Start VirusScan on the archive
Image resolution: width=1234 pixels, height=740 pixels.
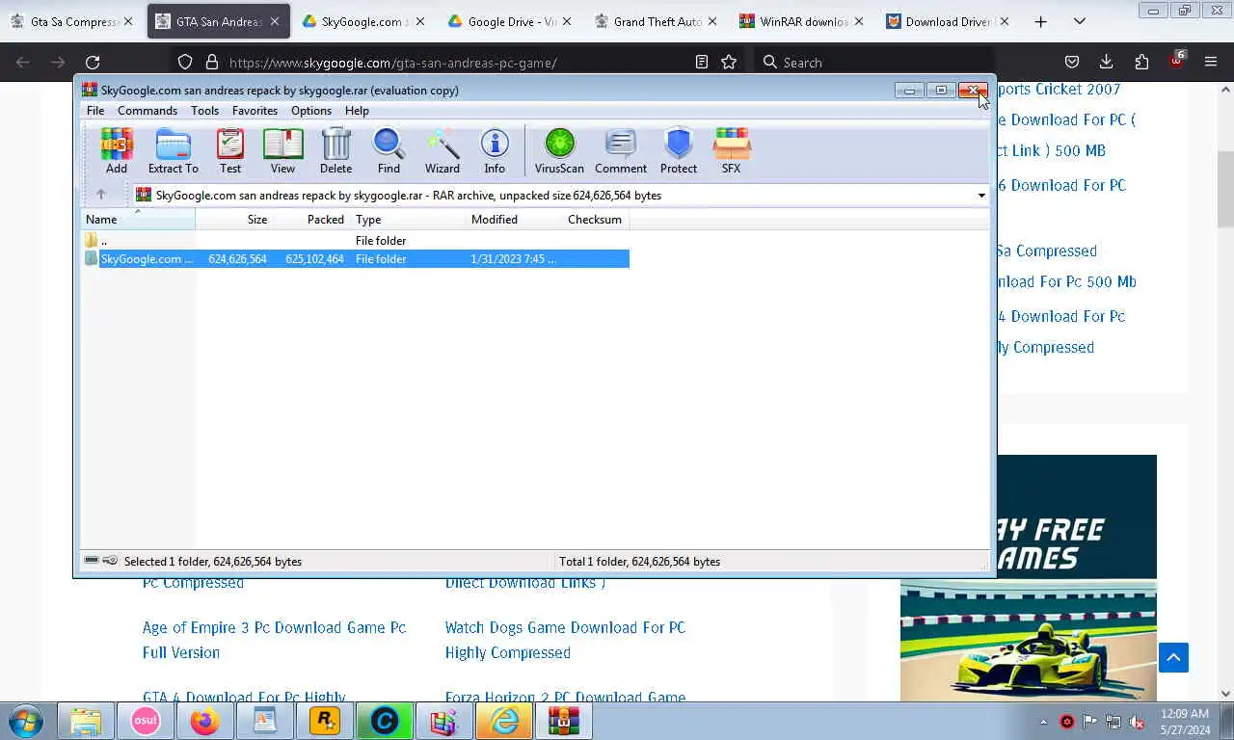click(x=559, y=151)
